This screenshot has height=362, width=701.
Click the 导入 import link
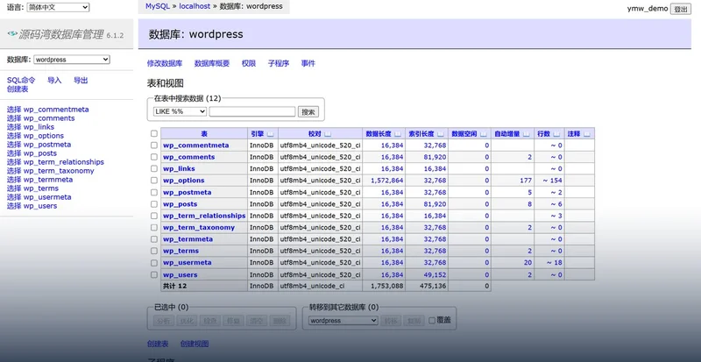tap(54, 81)
